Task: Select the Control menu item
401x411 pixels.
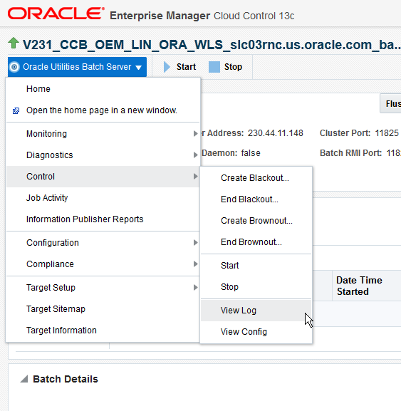Action: point(103,177)
